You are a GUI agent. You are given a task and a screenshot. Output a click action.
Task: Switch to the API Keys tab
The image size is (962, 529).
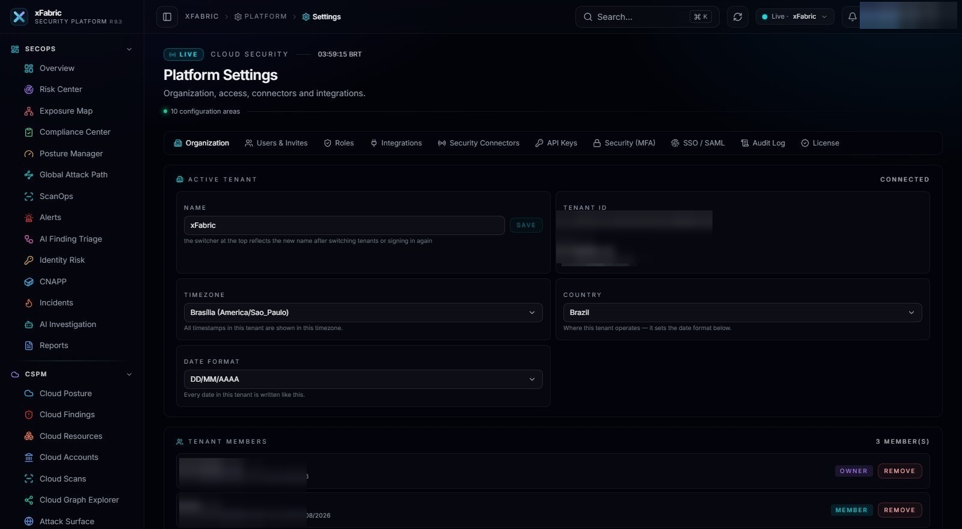(x=556, y=143)
